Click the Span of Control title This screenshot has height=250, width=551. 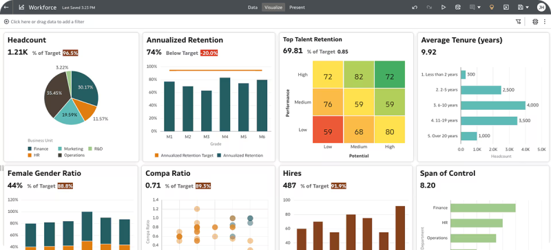point(448,173)
